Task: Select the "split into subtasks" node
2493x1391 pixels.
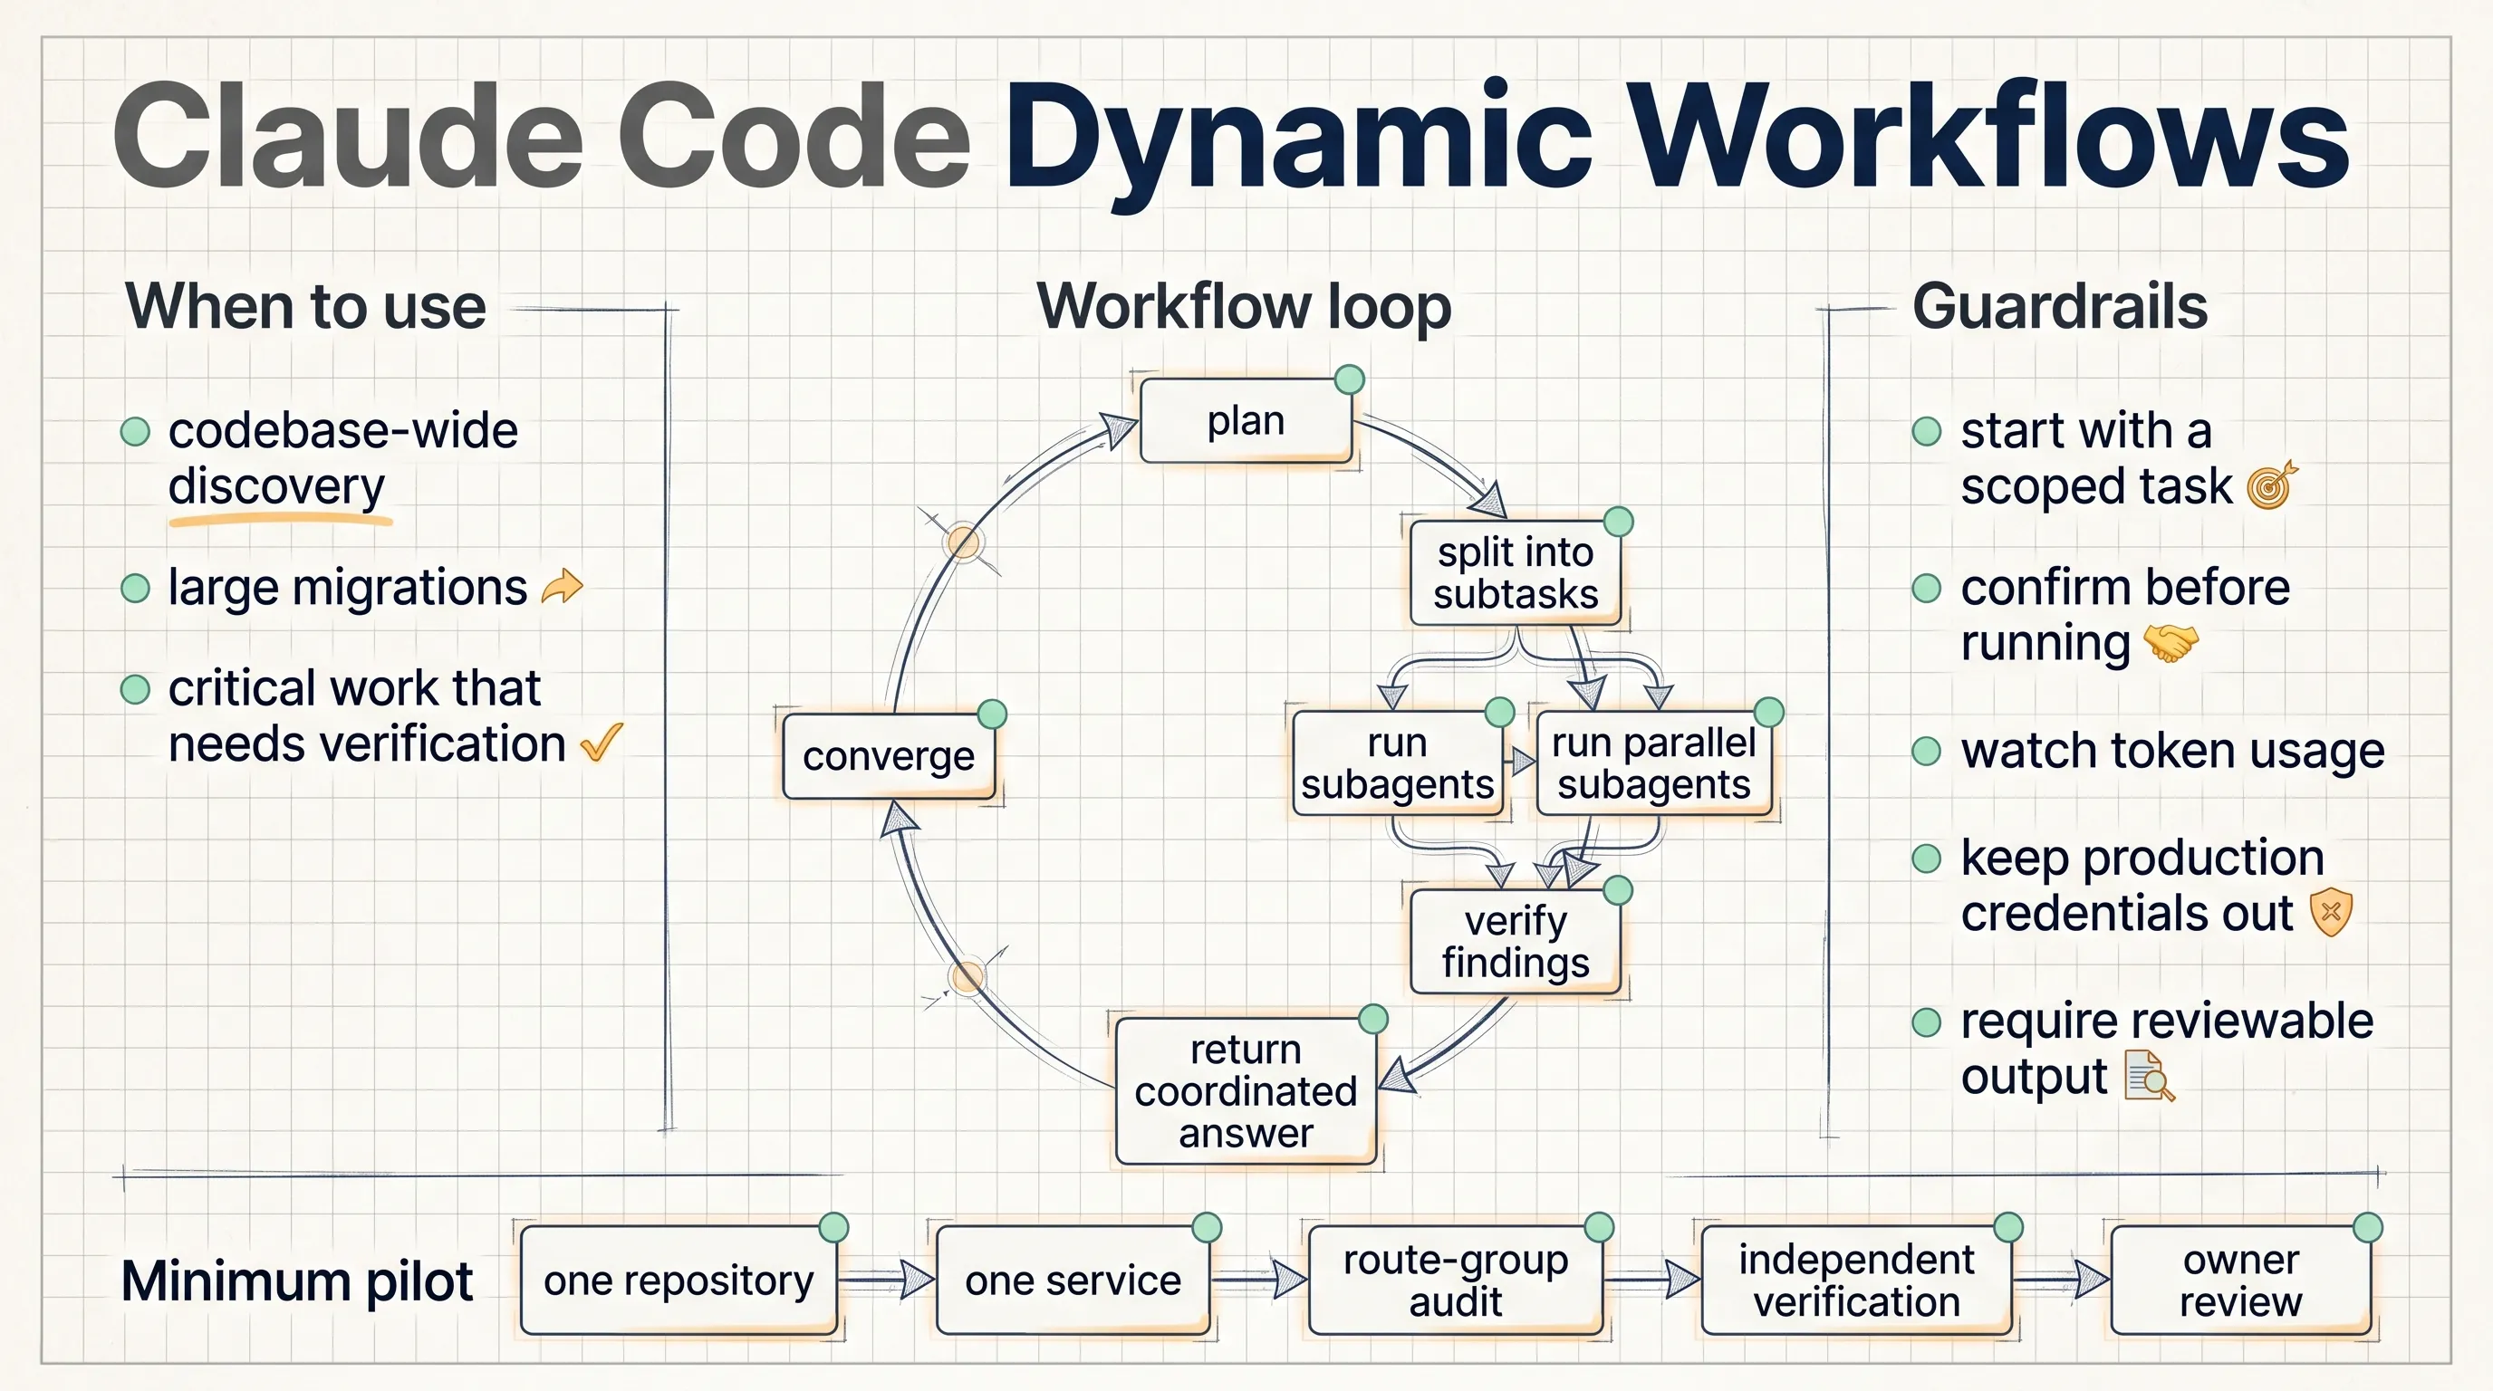Action: [1515, 572]
